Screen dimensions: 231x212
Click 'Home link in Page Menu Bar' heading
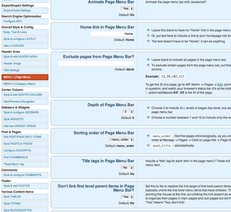[107, 27]
